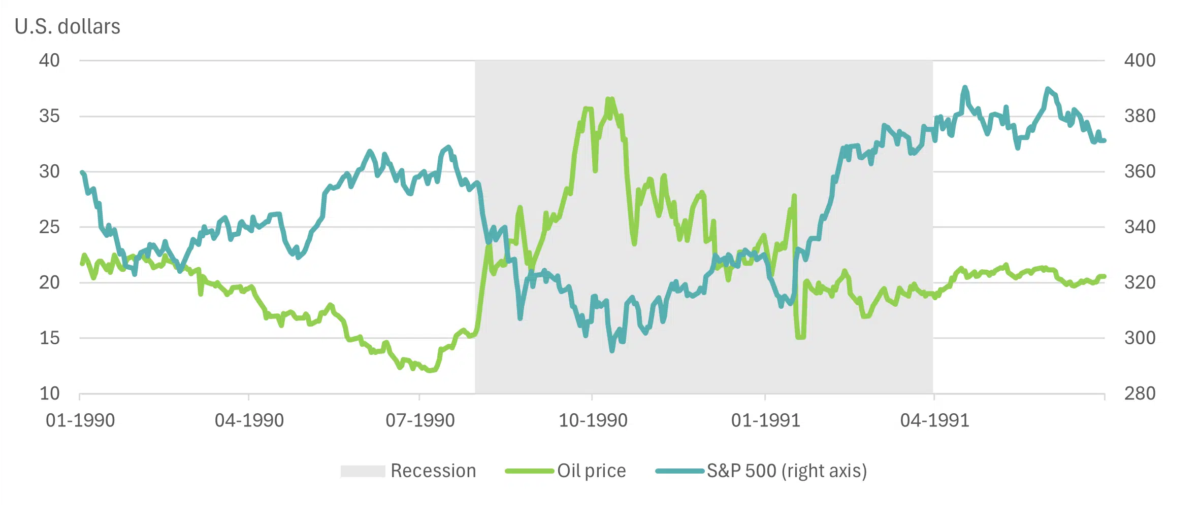Click the 04-1991 date label
This screenshot has height=505, width=1200.
tap(934, 420)
